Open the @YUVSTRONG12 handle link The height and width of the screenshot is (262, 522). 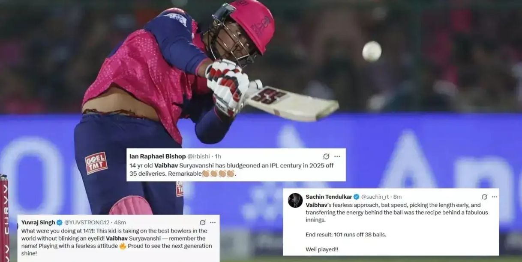(x=87, y=222)
